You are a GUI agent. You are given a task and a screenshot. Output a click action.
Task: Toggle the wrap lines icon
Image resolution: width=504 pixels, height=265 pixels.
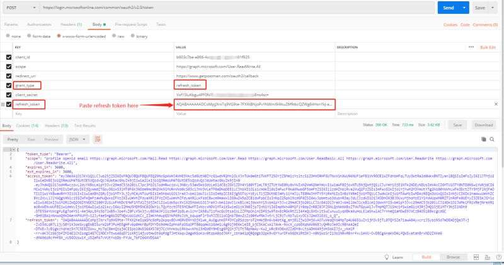click(x=98, y=139)
